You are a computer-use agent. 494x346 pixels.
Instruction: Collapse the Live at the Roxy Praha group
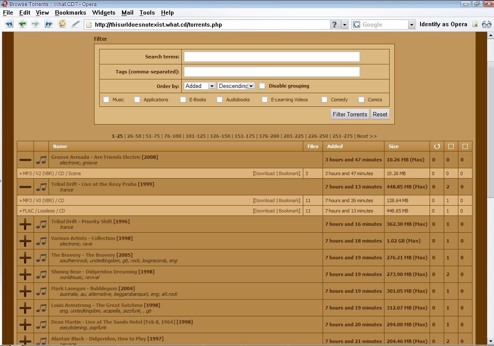click(x=25, y=187)
